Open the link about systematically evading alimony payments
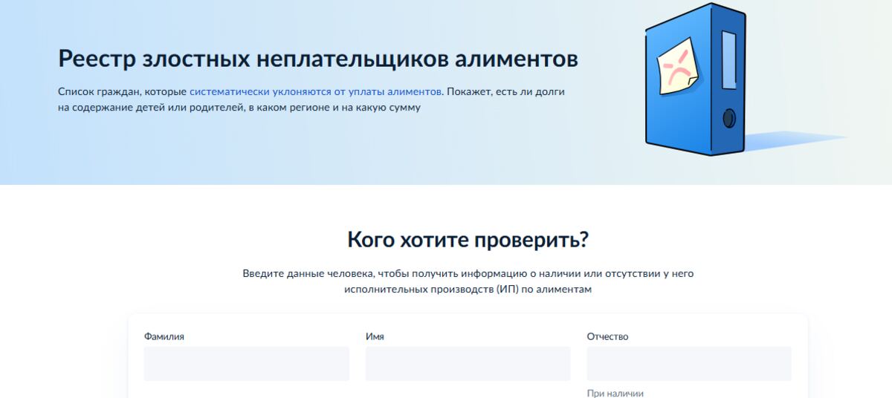The height and width of the screenshot is (398, 892). (x=315, y=91)
